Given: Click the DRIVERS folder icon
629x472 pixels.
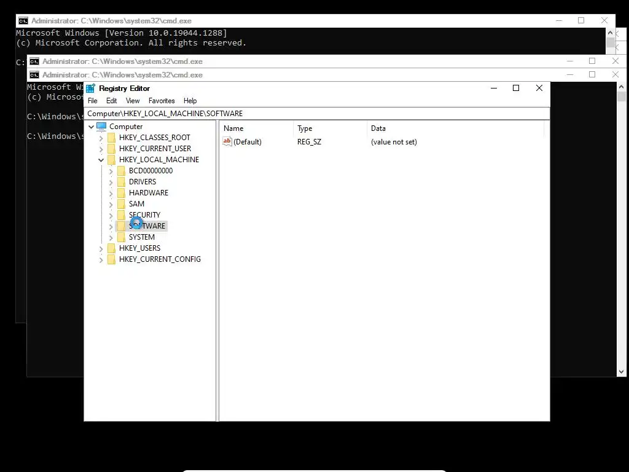Looking at the screenshot, I should [x=121, y=182].
